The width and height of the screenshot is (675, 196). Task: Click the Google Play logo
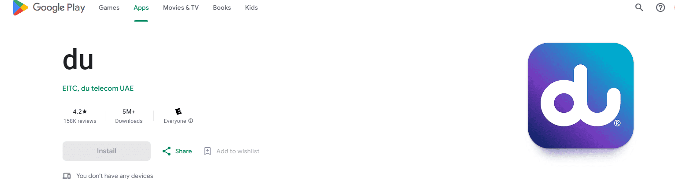pyautogui.click(x=49, y=8)
